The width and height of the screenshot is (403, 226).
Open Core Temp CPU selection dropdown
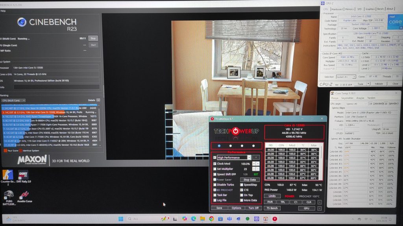[x=356, y=104]
